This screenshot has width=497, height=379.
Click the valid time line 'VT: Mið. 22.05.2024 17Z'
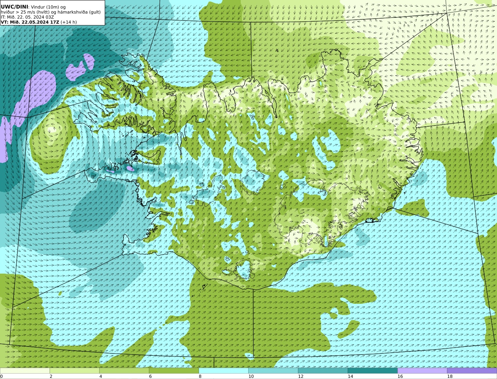pyautogui.click(x=30, y=22)
